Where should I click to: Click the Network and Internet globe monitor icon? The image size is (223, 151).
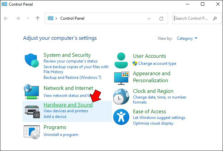coord(31,92)
